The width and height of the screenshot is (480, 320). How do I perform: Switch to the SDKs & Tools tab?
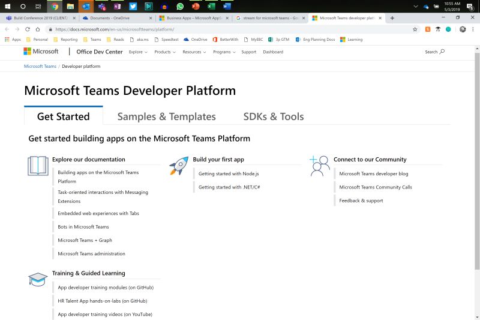click(x=274, y=116)
